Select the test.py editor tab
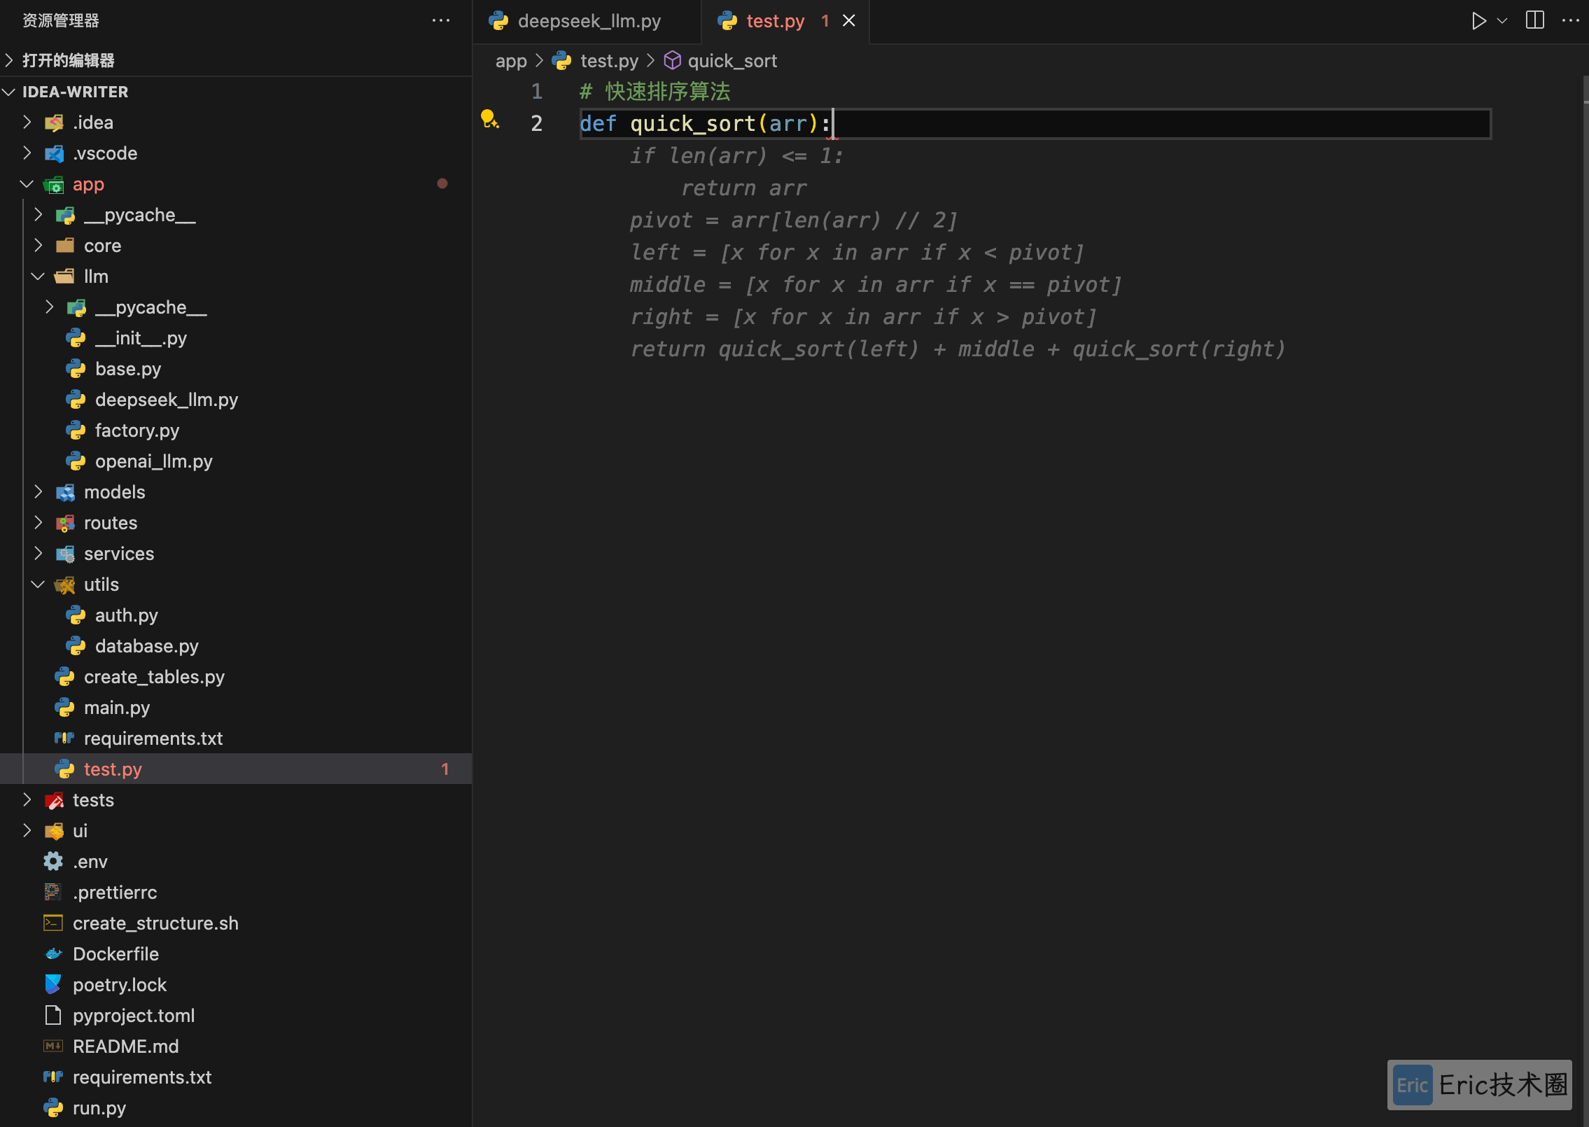The width and height of the screenshot is (1589, 1127). (775, 21)
